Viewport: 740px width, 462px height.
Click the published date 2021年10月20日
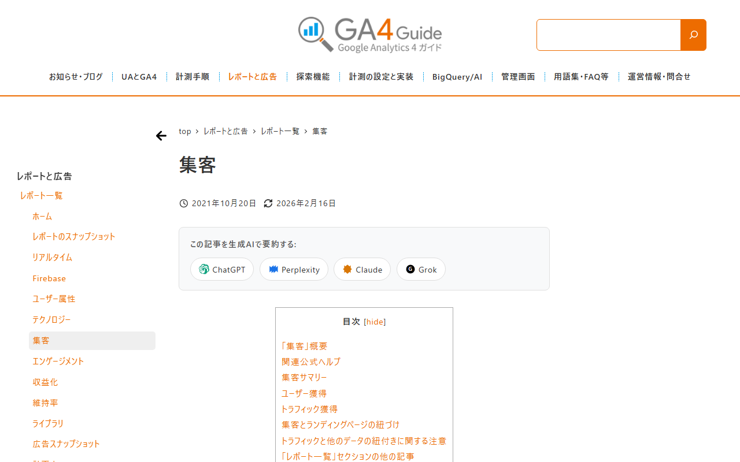[224, 203]
